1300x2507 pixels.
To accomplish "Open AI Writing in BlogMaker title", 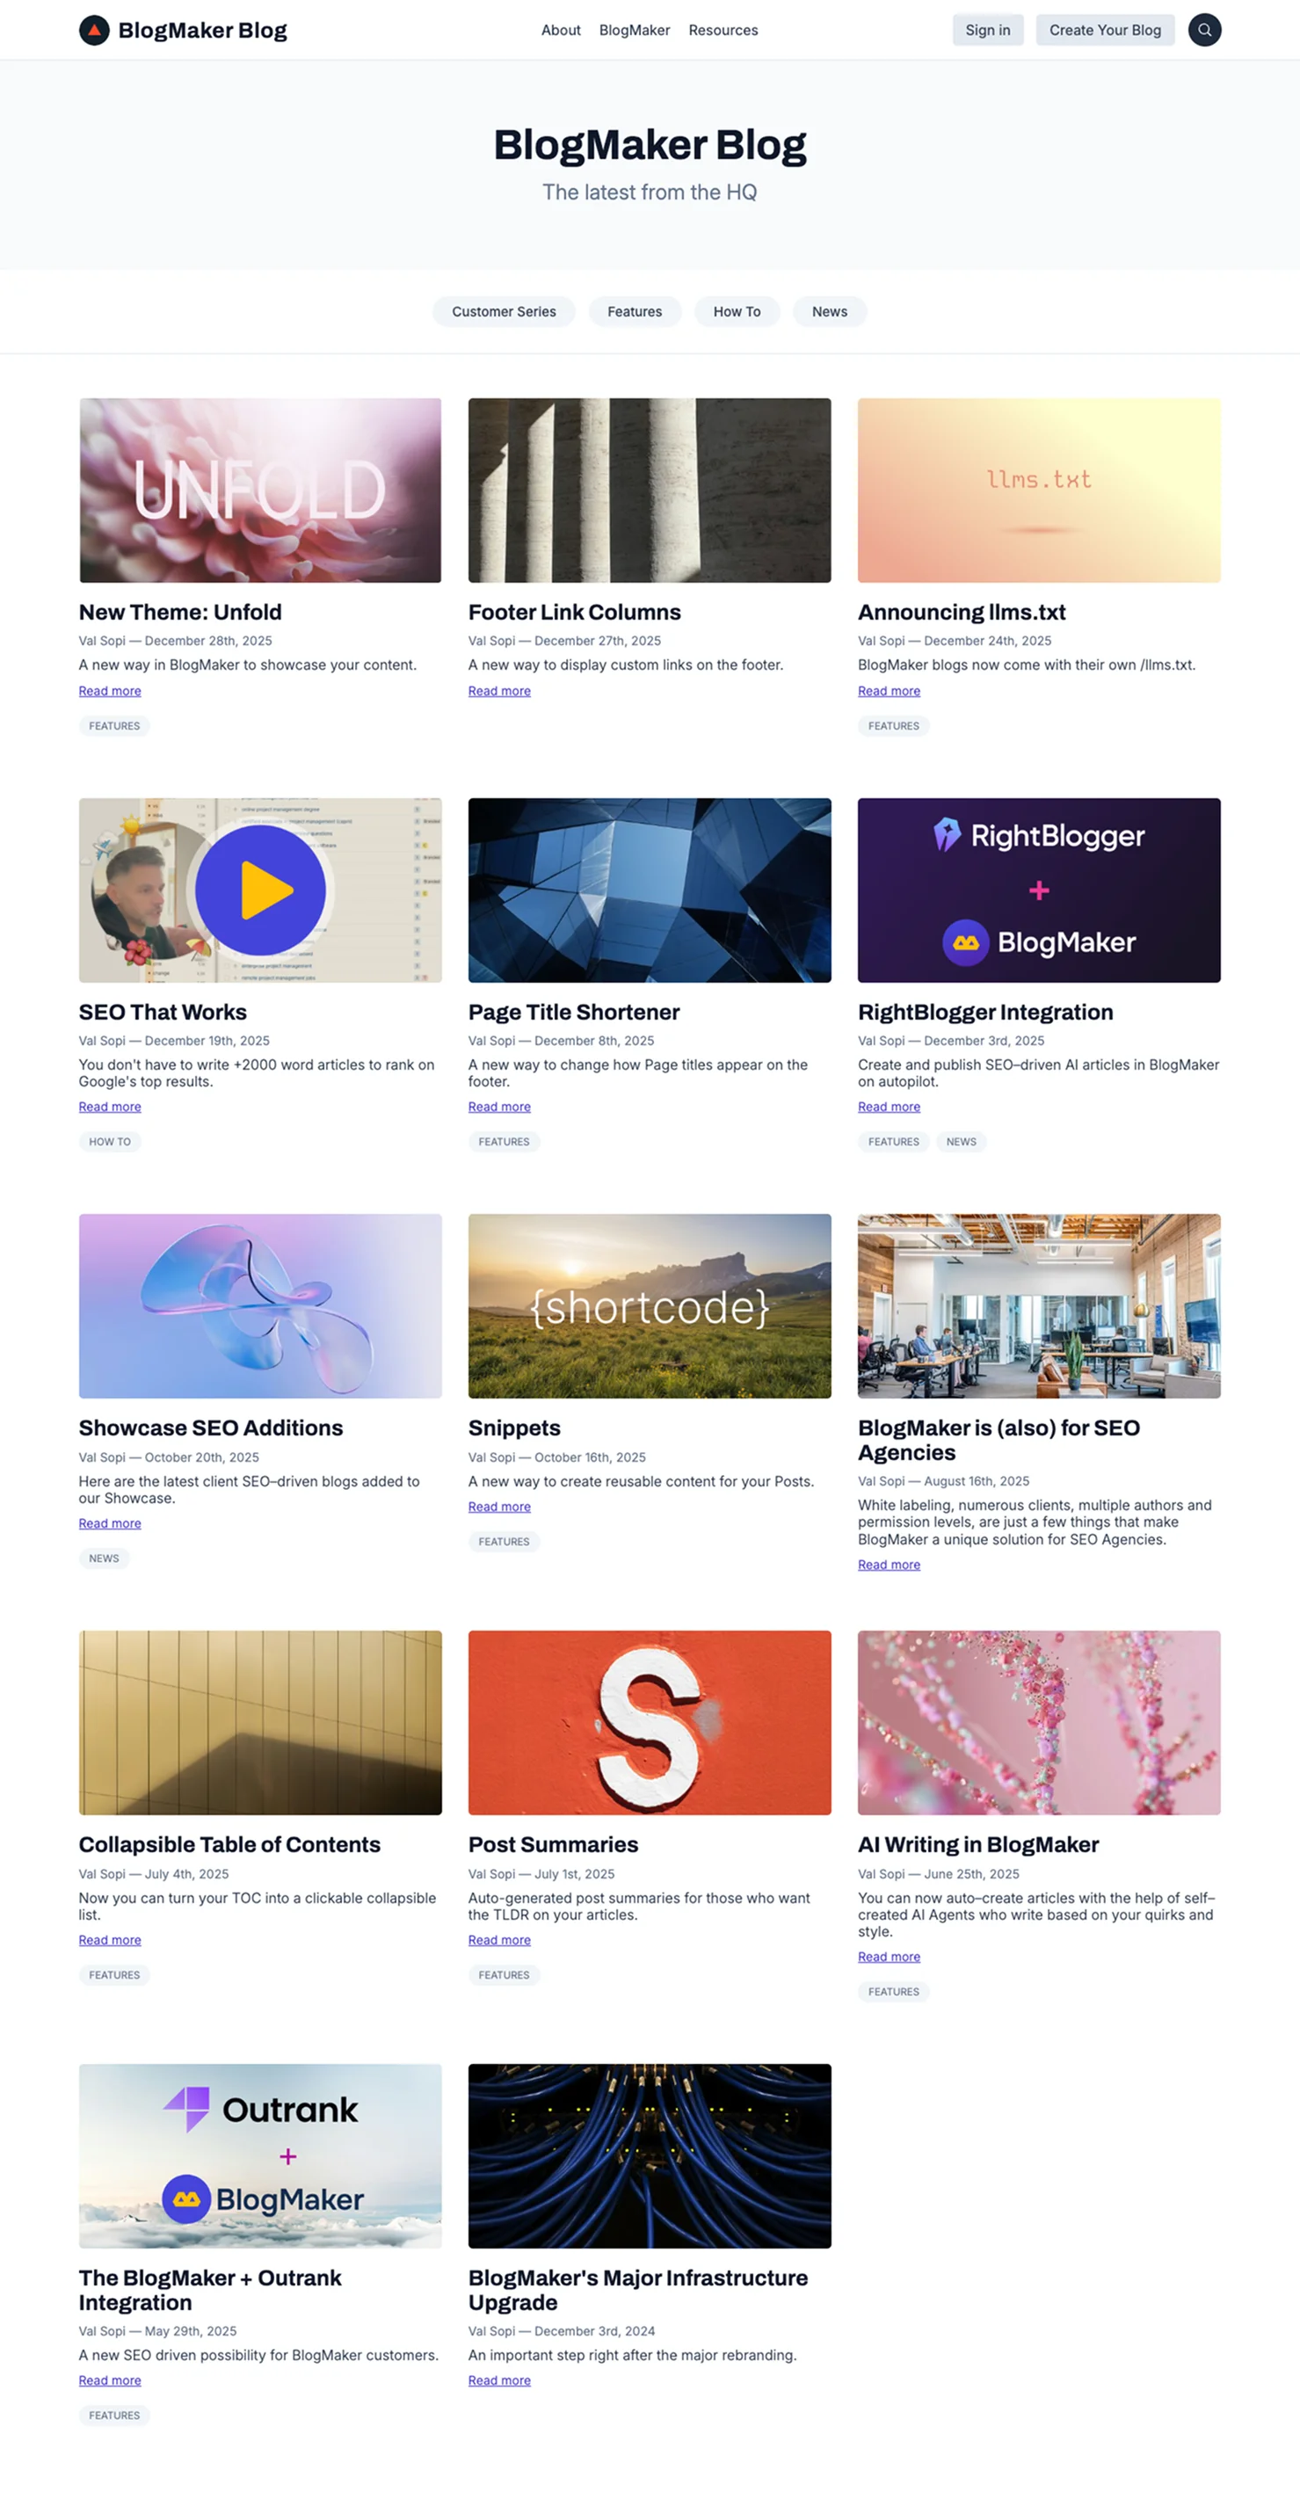I will (978, 1844).
